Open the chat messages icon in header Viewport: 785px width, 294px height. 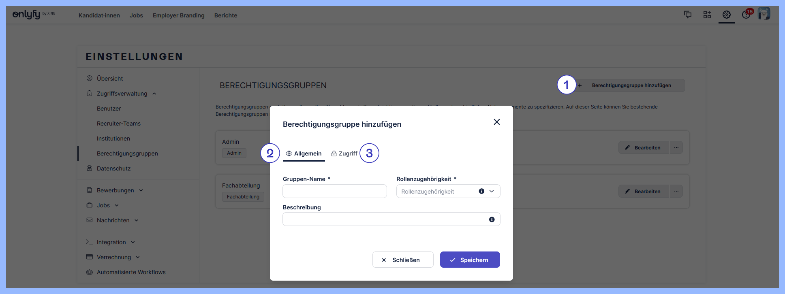pos(688,15)
